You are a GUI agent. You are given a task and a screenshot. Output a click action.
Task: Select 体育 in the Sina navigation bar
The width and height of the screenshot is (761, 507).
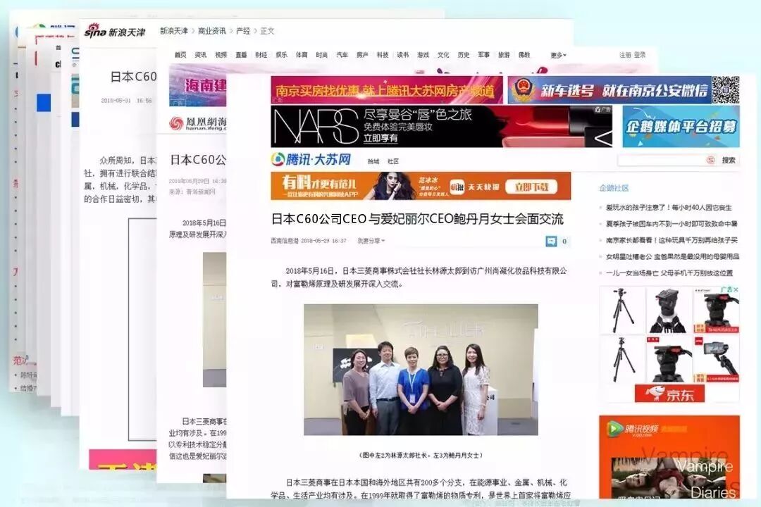[x=302, y=55]
